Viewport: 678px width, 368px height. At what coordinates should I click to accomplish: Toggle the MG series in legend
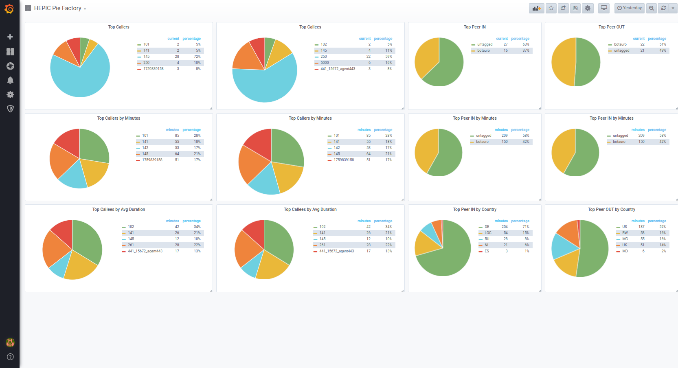tap(625, 239)
